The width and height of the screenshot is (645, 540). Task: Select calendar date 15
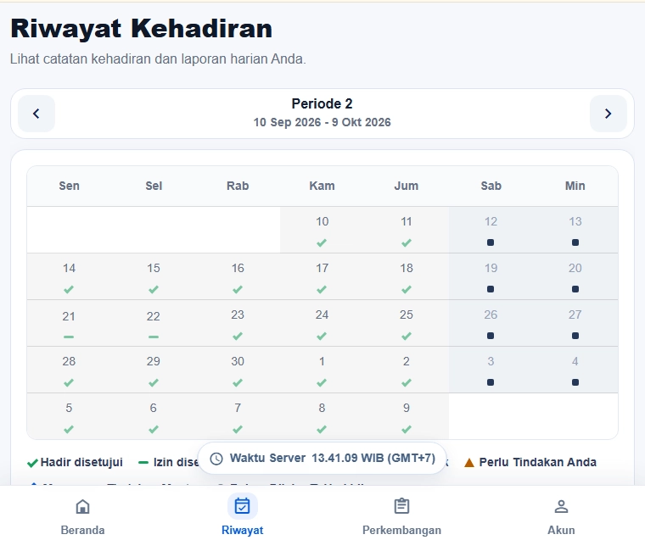(x=154, y=276)
